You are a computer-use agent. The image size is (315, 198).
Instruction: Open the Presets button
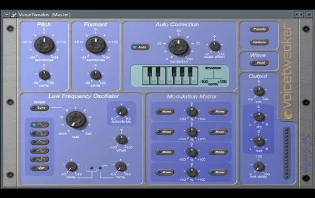(259, 29)
